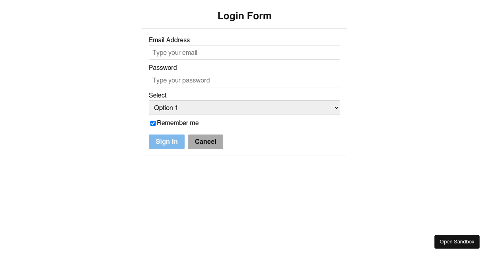Click the Sign In button
The image size is (489, 256).
click(x=166, y=141)
